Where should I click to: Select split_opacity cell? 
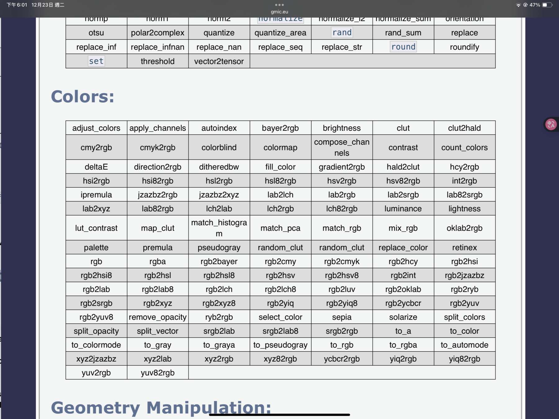pos(96,331)
